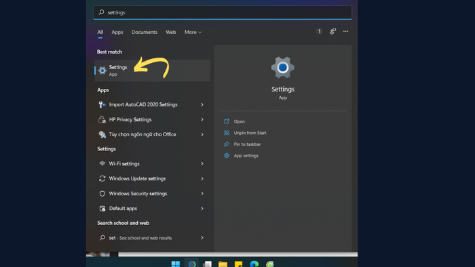Click App settings in preview pane

click(246, 156)
